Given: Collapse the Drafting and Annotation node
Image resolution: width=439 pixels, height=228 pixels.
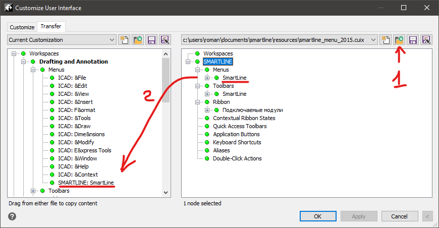Looking at the screenshot, I should [x=24, y=62].
